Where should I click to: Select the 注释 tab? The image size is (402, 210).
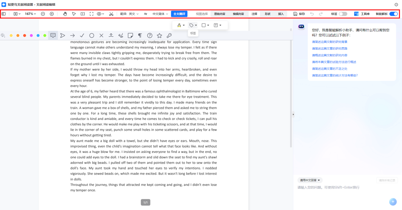(x=254, y=14)
